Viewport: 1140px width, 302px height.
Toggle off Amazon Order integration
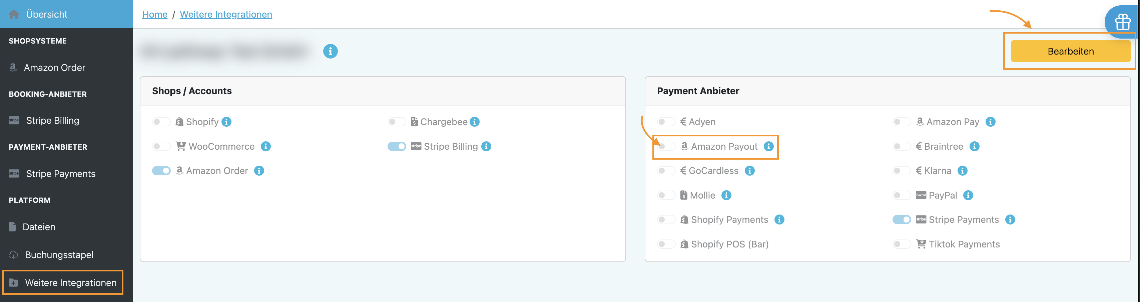pyautogui.click(x=161, y=171)
